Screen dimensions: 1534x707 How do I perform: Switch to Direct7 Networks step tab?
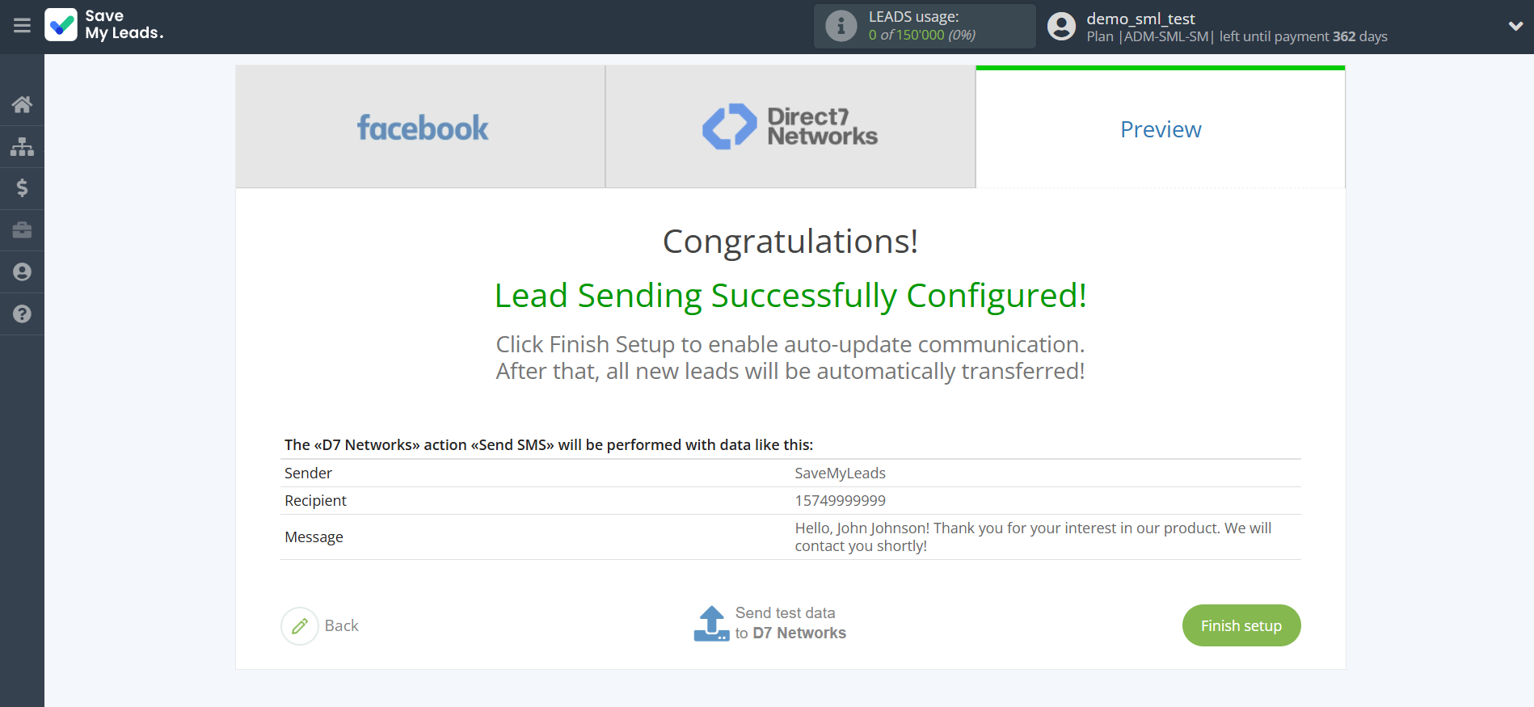pos(790,128)
